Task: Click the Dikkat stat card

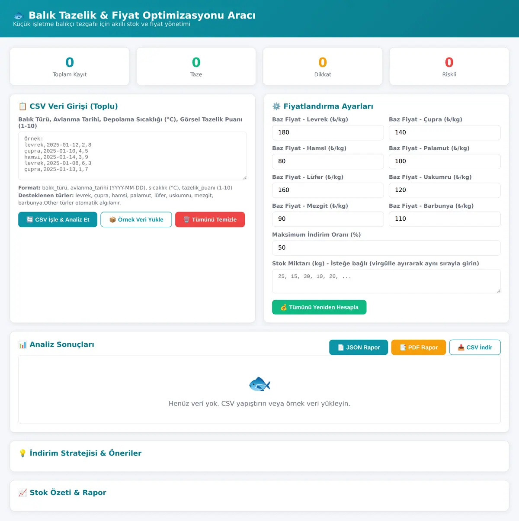Action: click(323, 67)
